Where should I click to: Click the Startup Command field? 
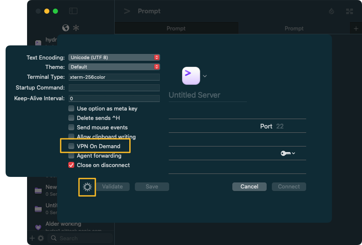114,87
